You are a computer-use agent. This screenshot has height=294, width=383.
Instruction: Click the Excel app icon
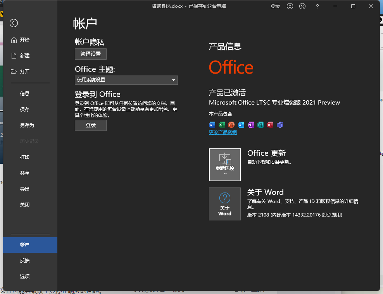pos(222,125)
